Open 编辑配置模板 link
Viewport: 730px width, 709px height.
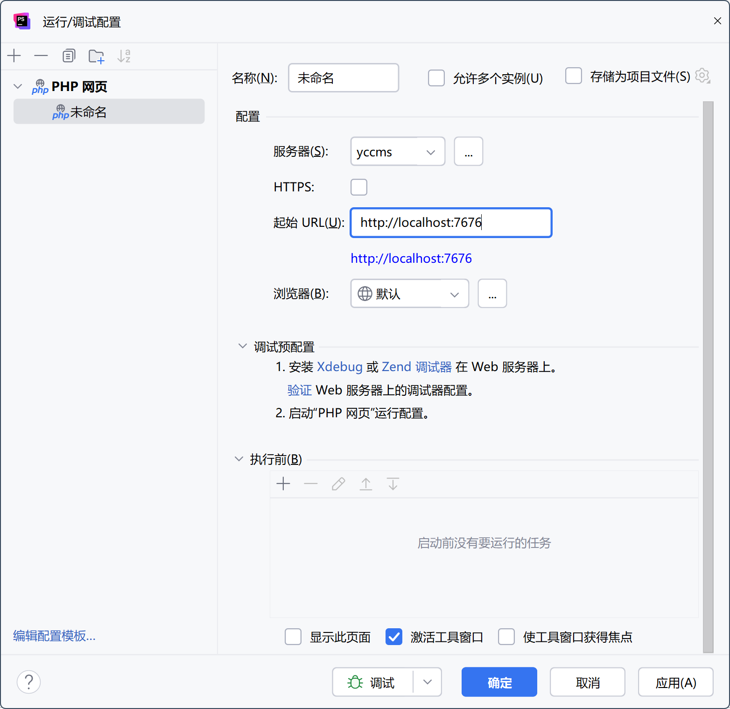click(x=54, y=636)
